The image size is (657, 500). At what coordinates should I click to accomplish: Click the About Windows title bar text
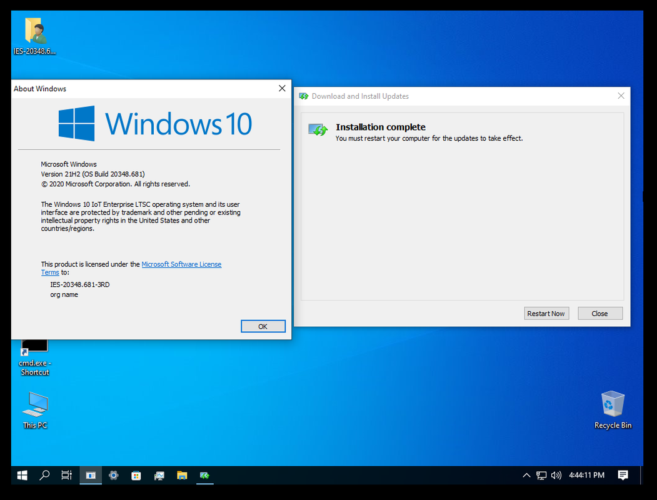(40, 89)
